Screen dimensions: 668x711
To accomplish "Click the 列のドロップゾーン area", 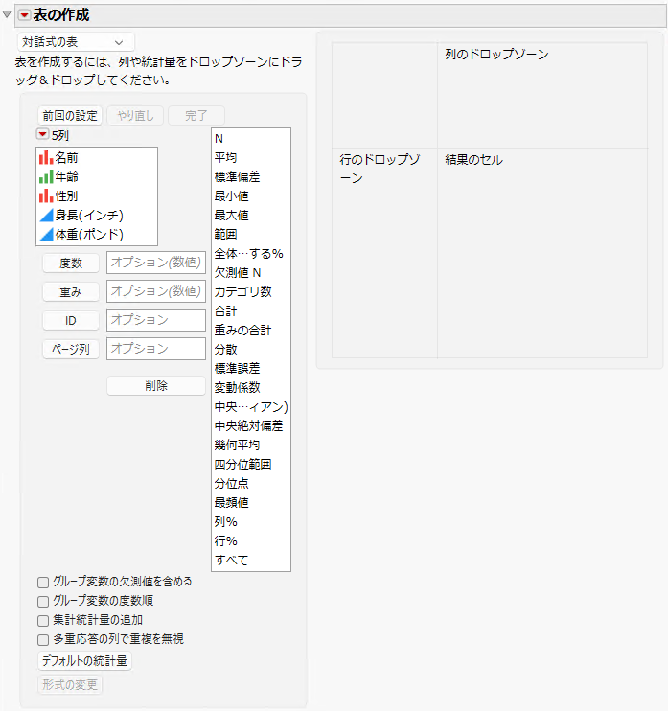I will [x=542, y=95].
